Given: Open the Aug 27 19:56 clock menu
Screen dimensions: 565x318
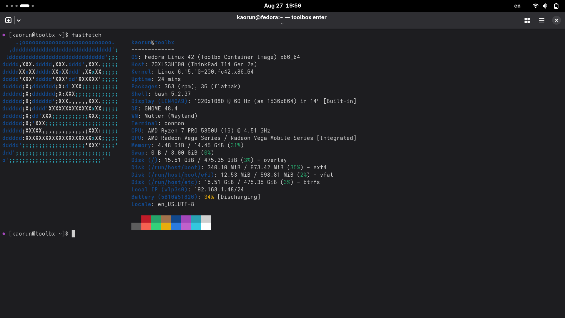Looking at the screenshot, I should [282, 6].
